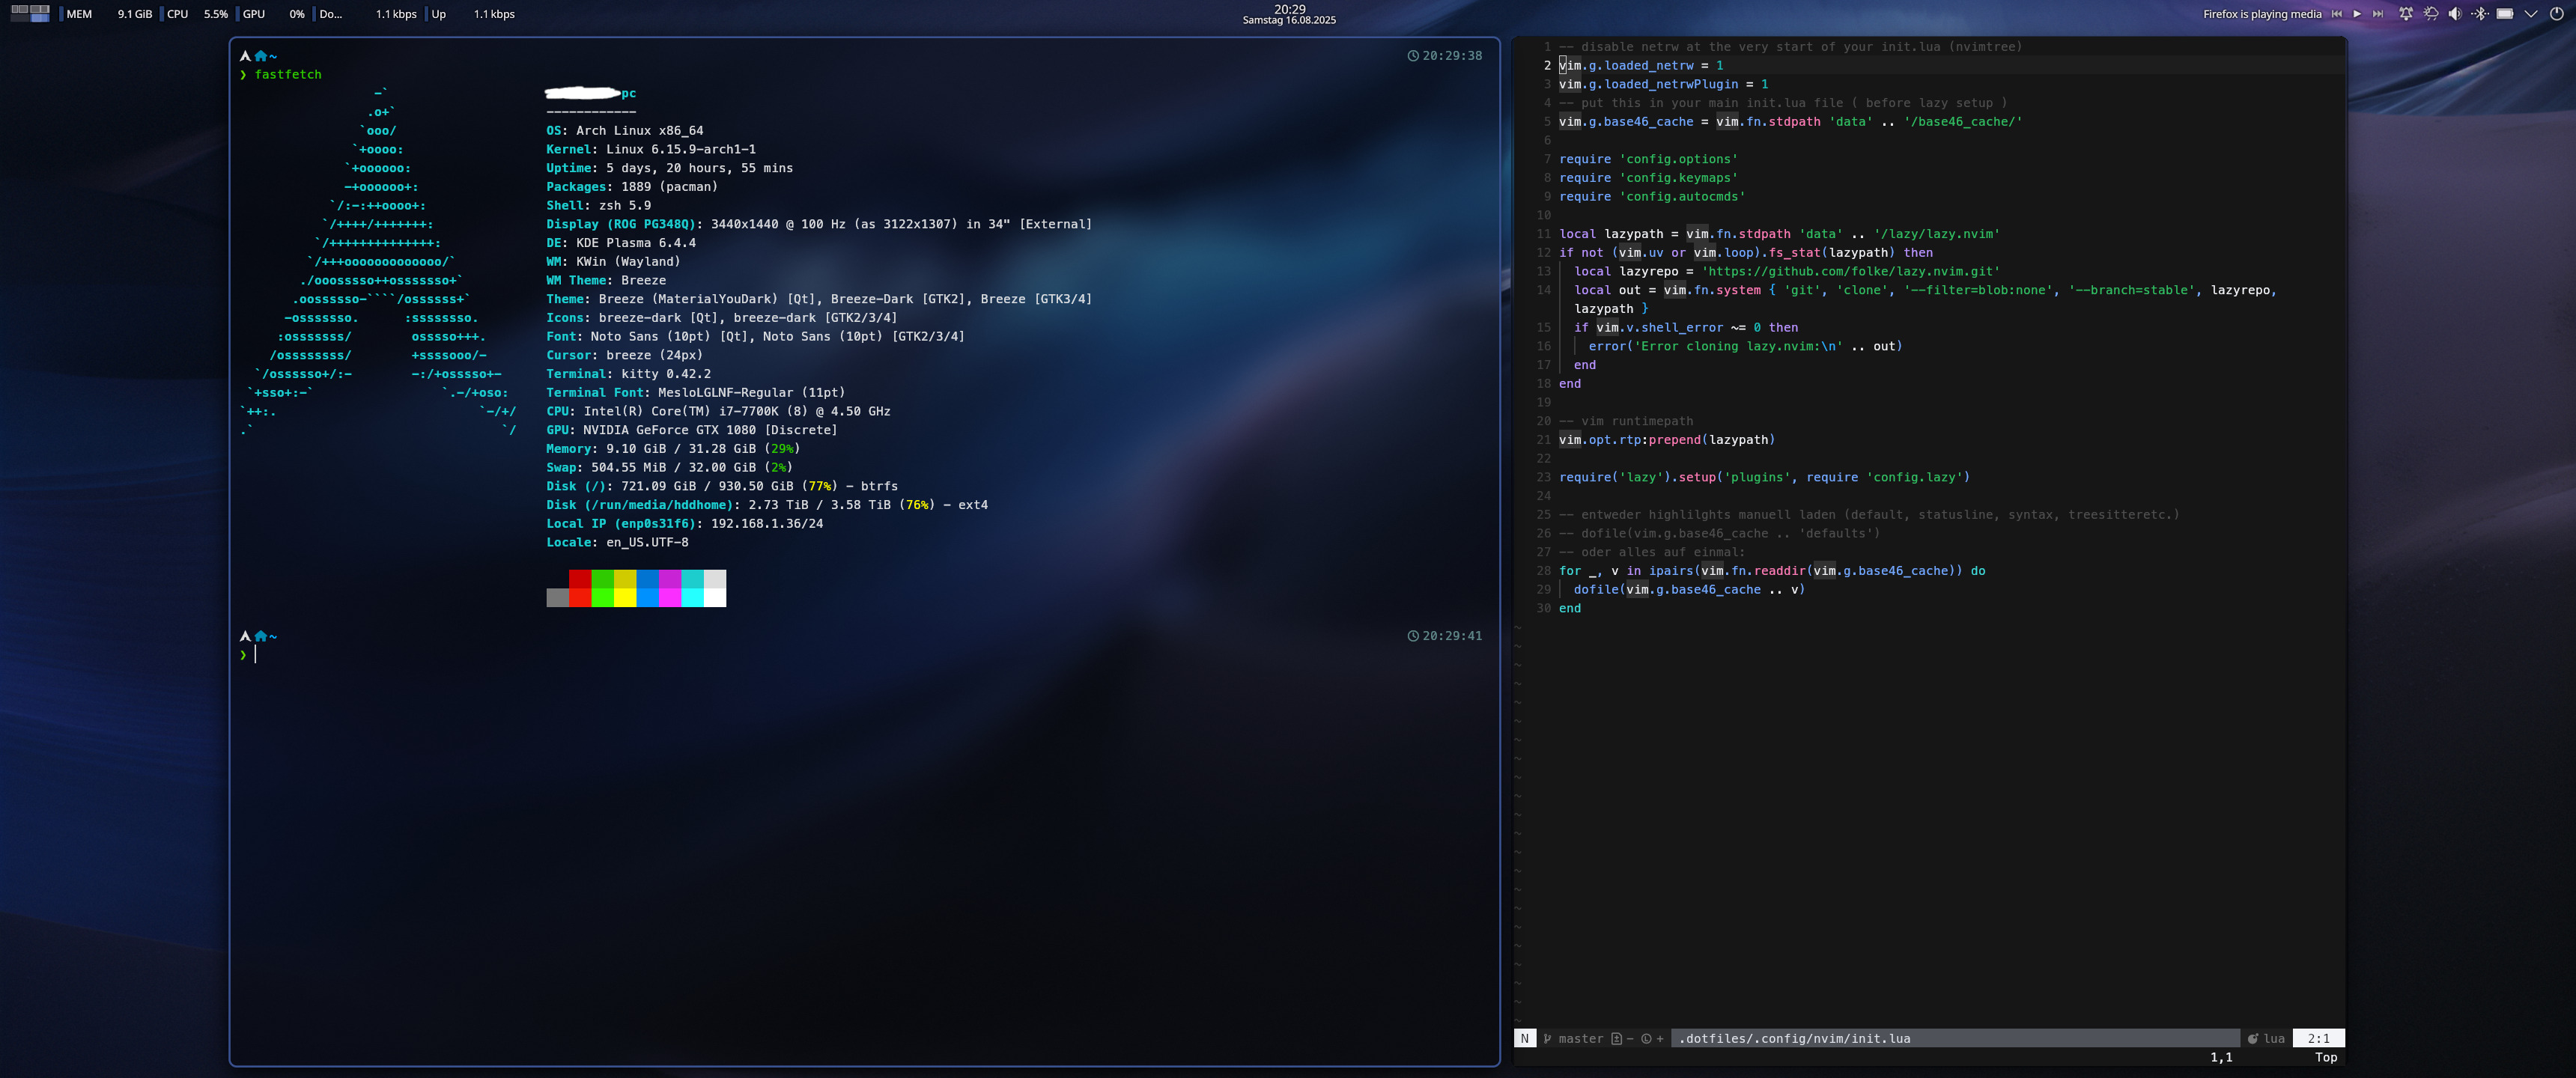Image resolution: width=2576 pixels, height=1078 pixels.
Task: Click the .dotfiles/.config/nvim/init.lua statusline filename
Action: click(1794, 1038)
